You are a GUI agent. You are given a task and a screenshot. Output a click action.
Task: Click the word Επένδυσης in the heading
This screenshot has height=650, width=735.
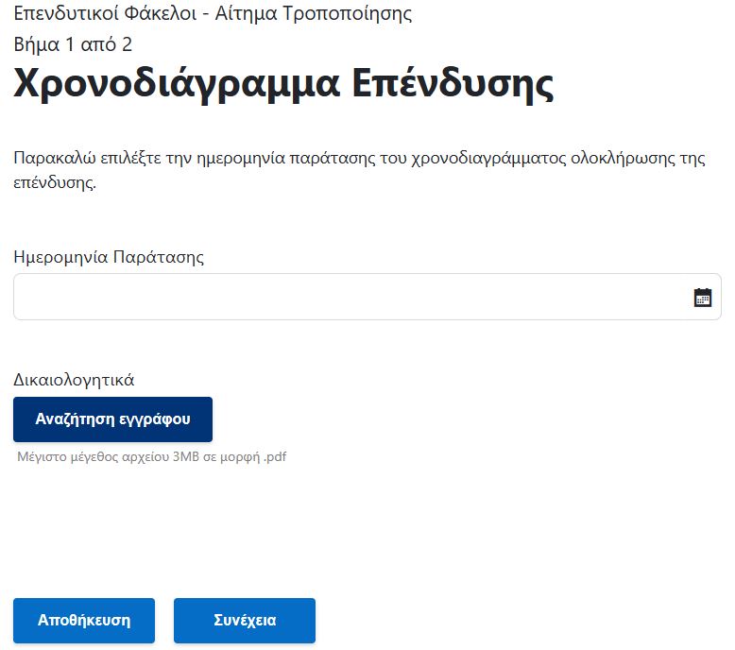[x=453, y=84]
